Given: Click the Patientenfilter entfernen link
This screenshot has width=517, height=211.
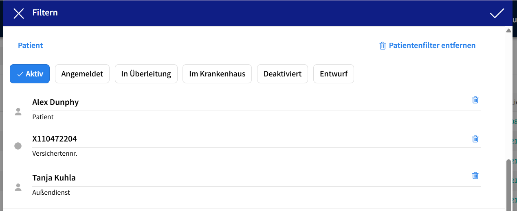Looking at the screenshot, I should [432, 46].
